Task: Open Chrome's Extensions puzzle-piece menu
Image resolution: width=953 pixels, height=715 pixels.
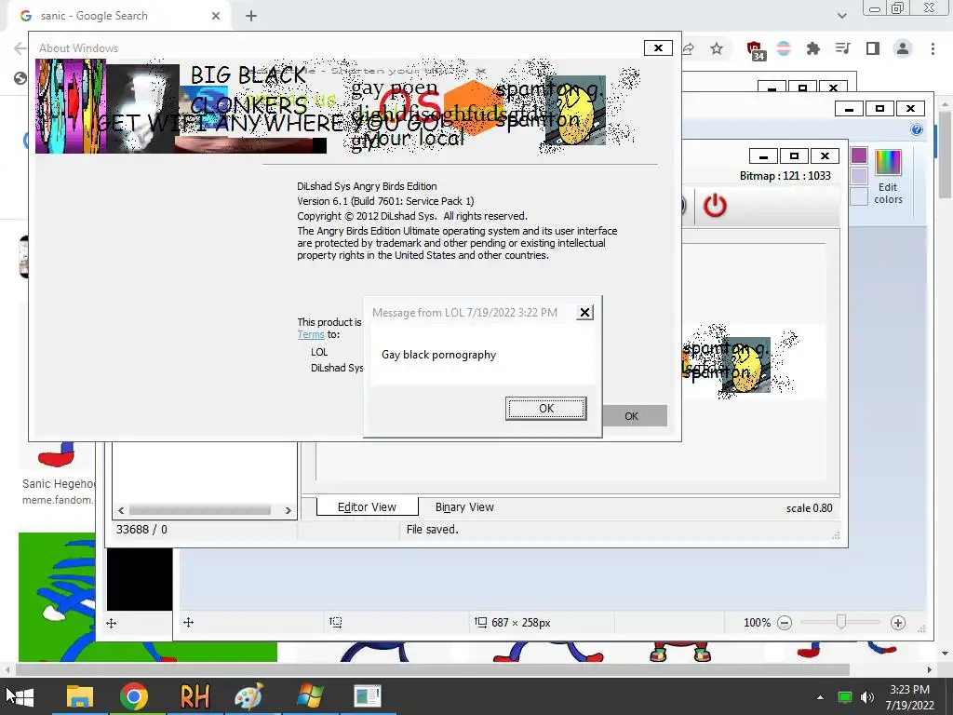Action: click(x=812, y=48)
